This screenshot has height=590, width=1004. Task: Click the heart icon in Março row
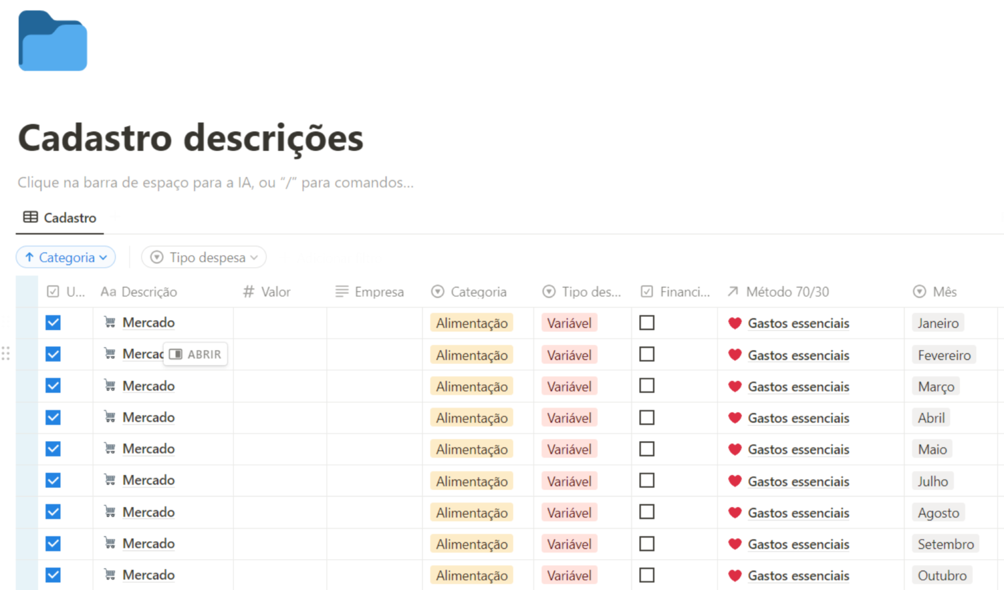pos(735,387)
